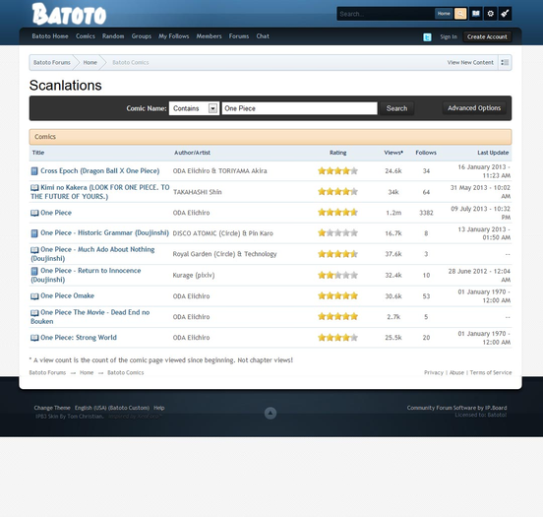Open the book reader icon in header
This screenshot has width=543, height=517.
tap(476, 14)
